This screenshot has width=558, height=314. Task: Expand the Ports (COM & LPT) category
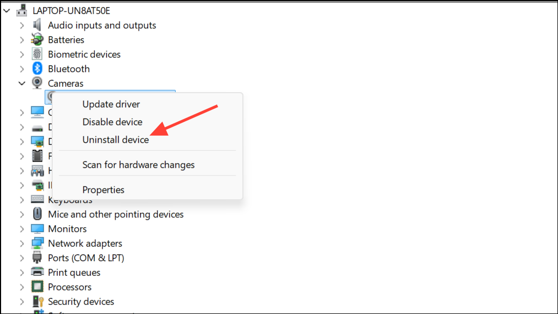pyautogui.click(x=22, y=257)
